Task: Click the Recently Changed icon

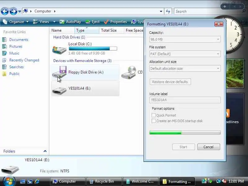Action: [x=4, y=60]
